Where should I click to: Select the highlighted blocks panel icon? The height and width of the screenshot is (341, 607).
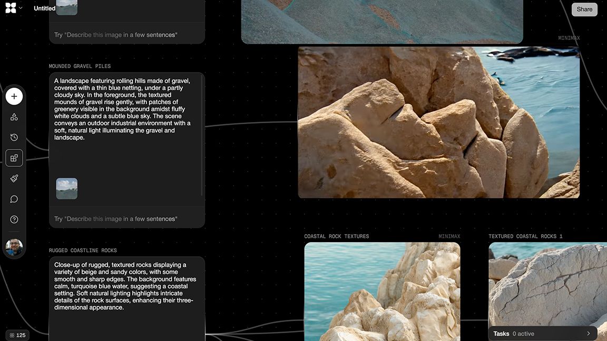[14, 157]
